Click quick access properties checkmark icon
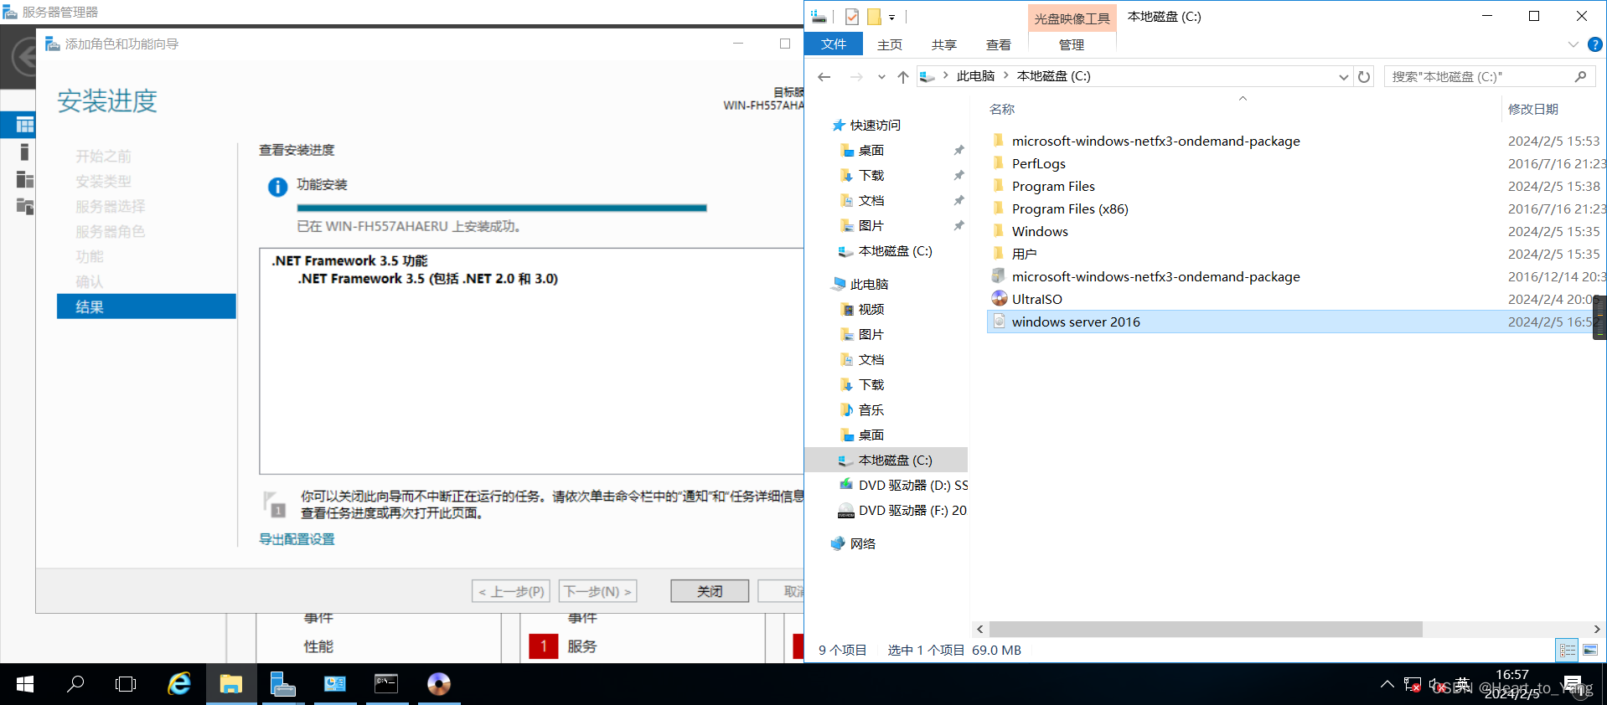Screen dimensions: 1607x705 pos(852,17)
